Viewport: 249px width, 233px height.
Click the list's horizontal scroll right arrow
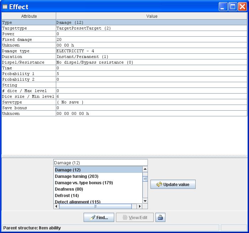pos(140,206)
